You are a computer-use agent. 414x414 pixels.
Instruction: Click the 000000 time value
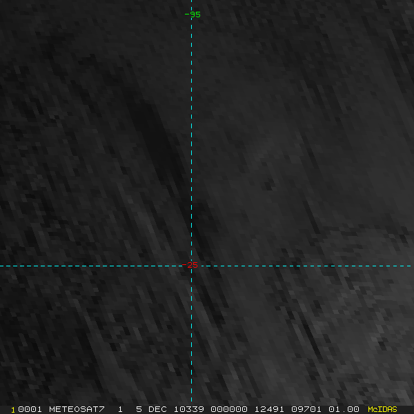228,409
